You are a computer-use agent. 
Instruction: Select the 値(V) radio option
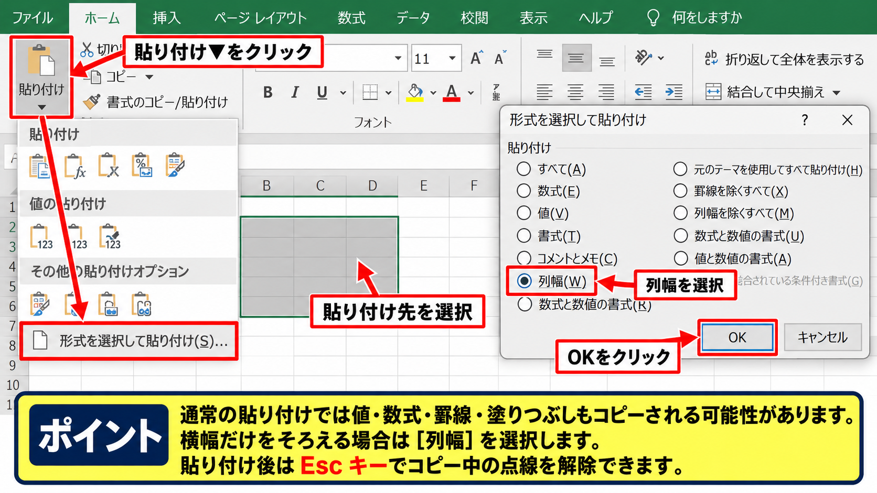pyautogui.click(x=523, y=213)
